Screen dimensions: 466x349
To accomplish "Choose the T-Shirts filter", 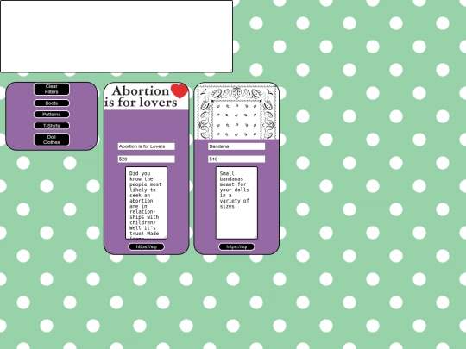I will (x=52, y=126).
